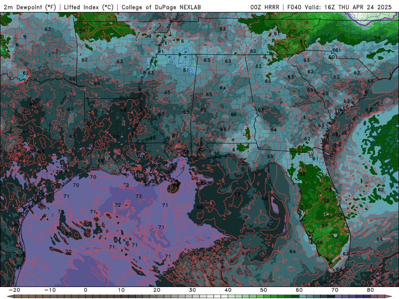Click the 10 label on the color scale
Screen dimensions: 399x299
(121, 290)
